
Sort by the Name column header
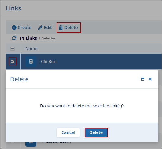[x=31, y=49]
